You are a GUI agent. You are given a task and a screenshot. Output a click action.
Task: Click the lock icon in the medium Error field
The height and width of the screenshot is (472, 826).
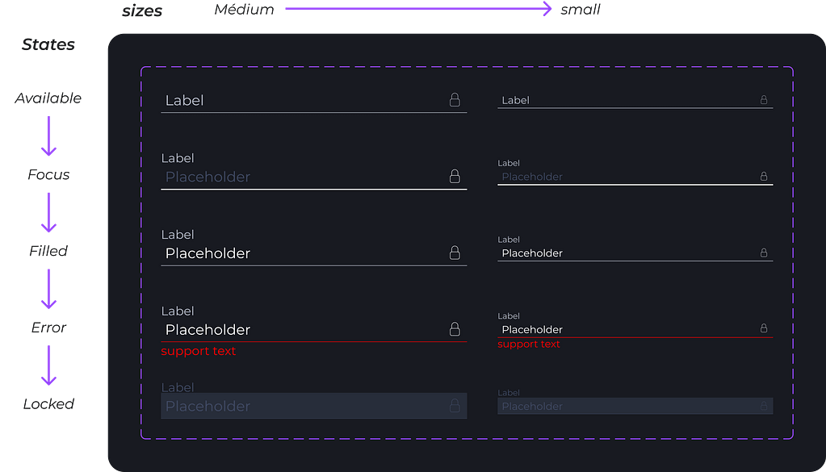[x=455, y=329]
